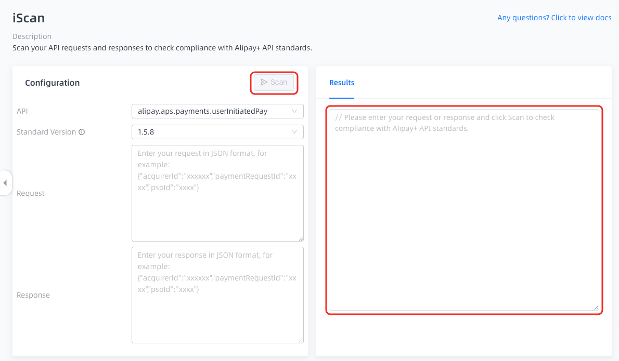Focus the Request JSON input field

217,208
